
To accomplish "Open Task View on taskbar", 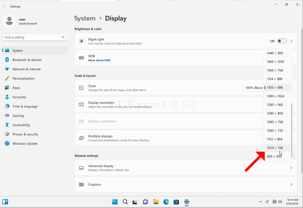I will click(135, 202).
